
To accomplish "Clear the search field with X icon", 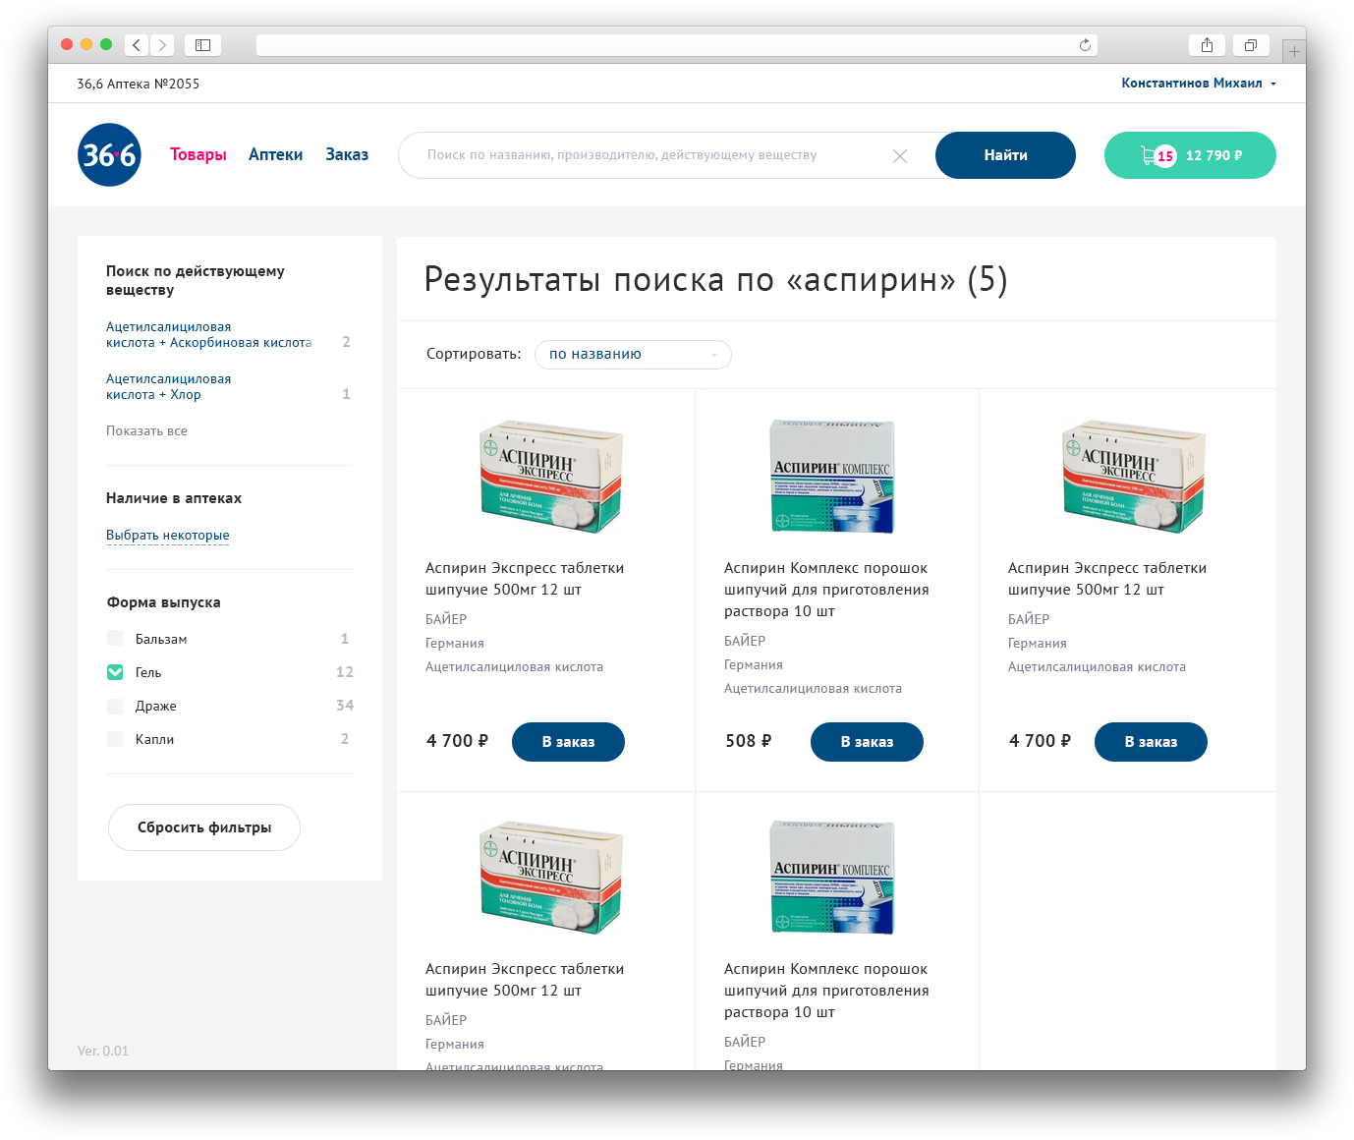I will (900, 156).
